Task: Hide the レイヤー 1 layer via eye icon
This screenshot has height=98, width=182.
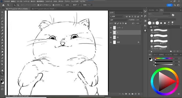Action: click(111, 28)
